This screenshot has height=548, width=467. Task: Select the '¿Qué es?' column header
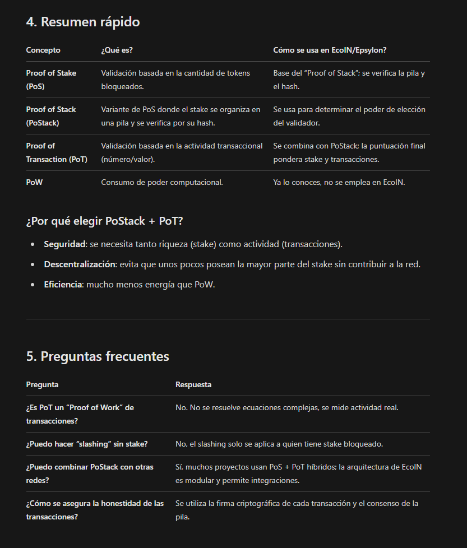(x=117, y=50)
